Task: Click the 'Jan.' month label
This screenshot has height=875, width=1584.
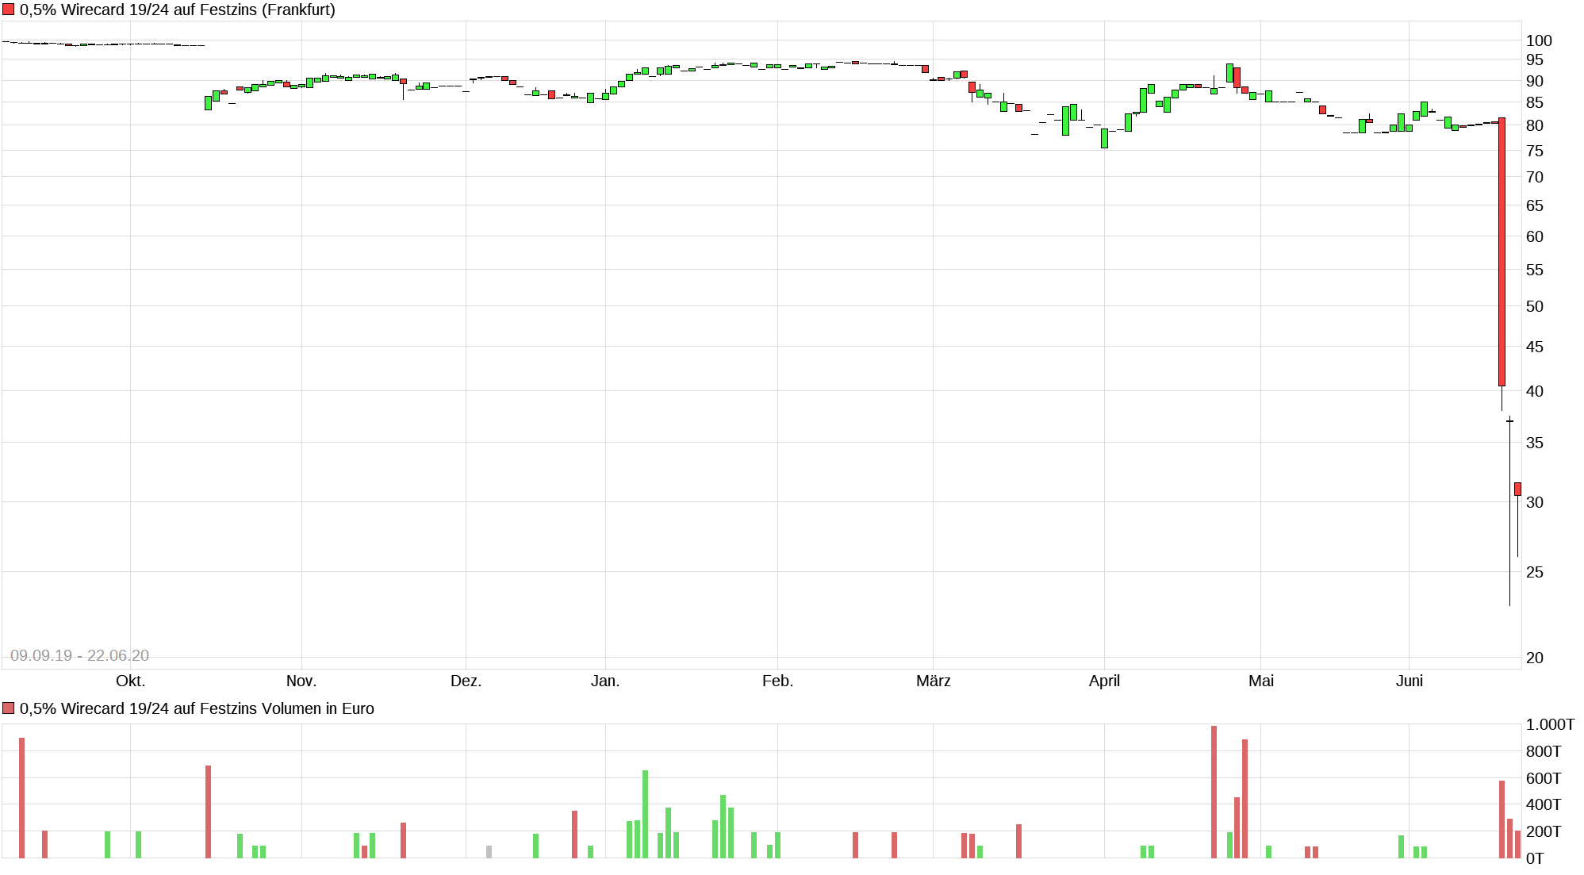Action: (x=605, y=681)
